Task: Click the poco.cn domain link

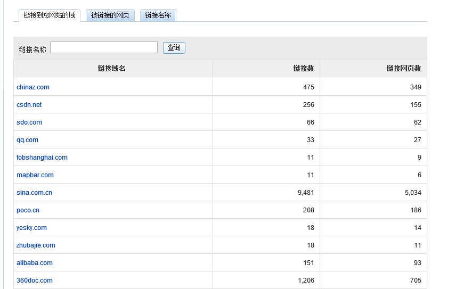Action: [x=28, y=210]
